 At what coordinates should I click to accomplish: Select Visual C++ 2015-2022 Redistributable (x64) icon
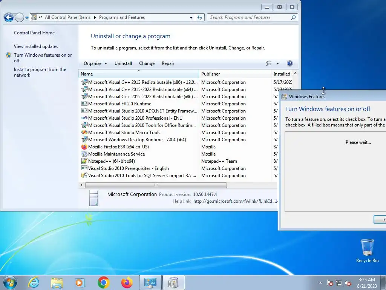(x=84, y=89)
